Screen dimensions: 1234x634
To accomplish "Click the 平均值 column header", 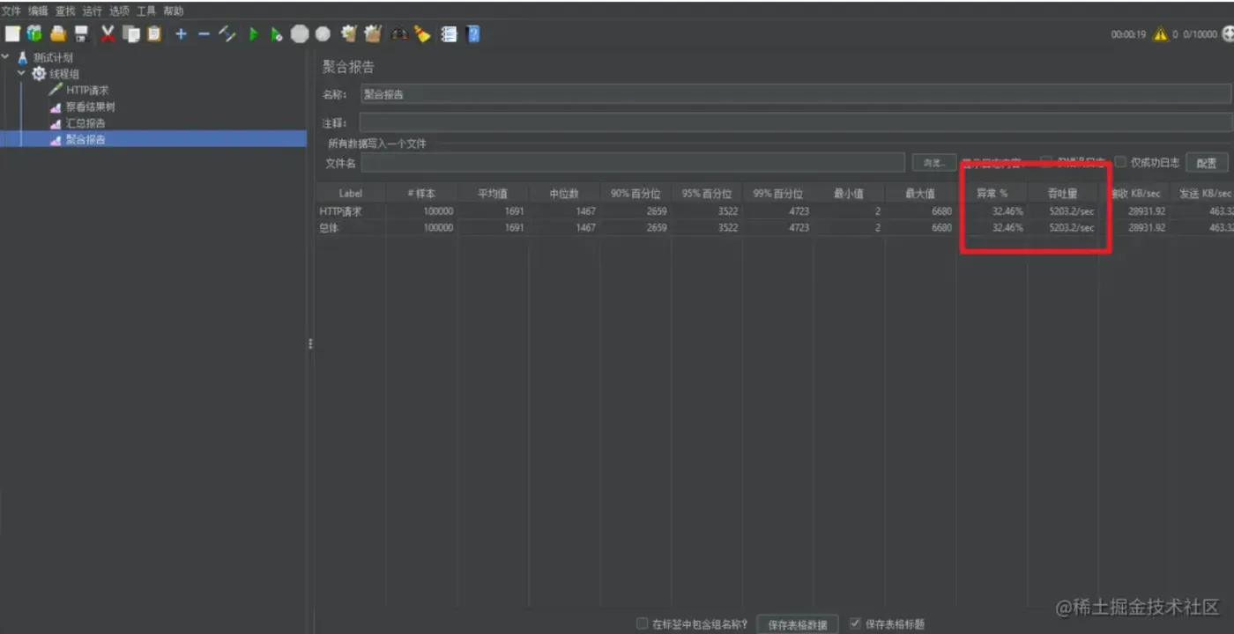I will coord(493,193).
